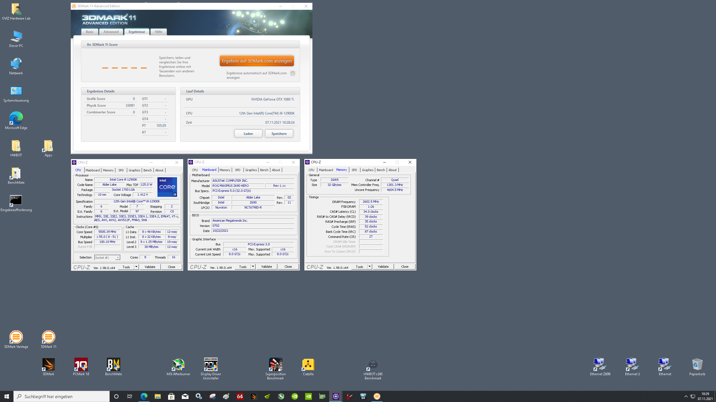Open Task View on the taskbar
Screen dimensions: 716x402
click(x=130, y=396)
